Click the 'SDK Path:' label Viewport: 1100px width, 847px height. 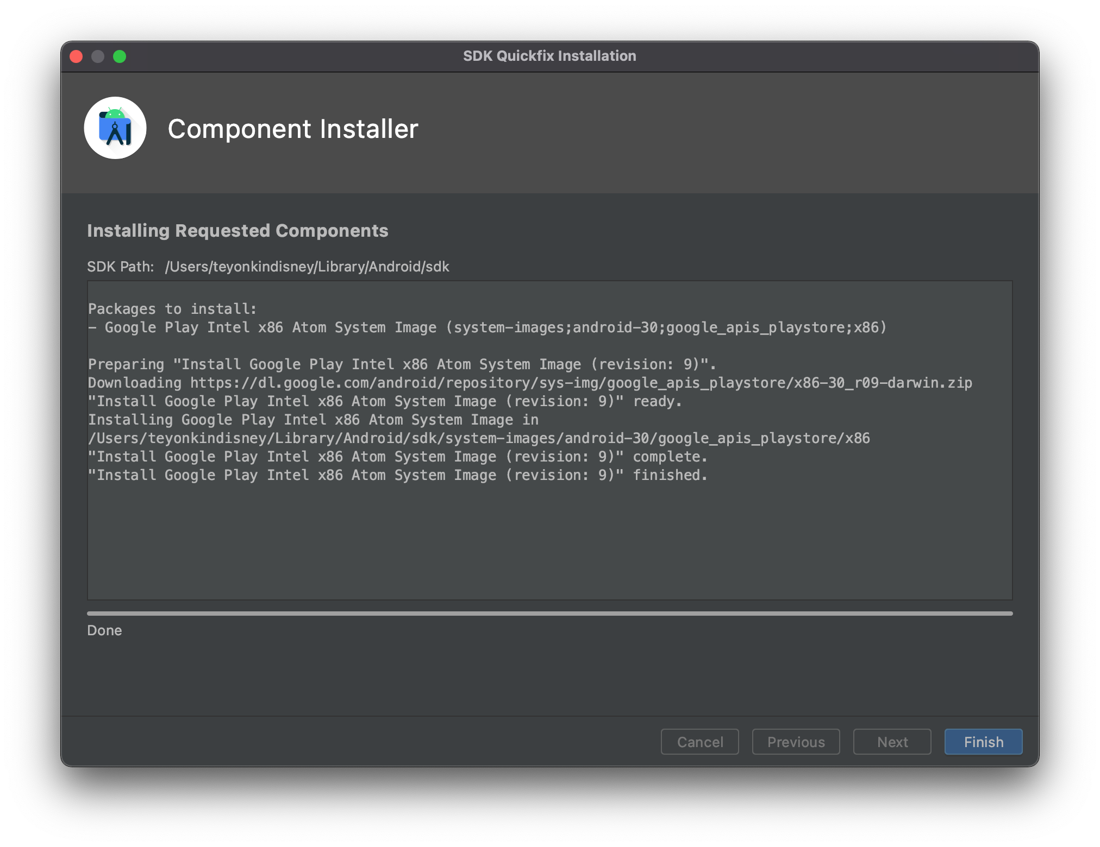click(x=121, y=267)
